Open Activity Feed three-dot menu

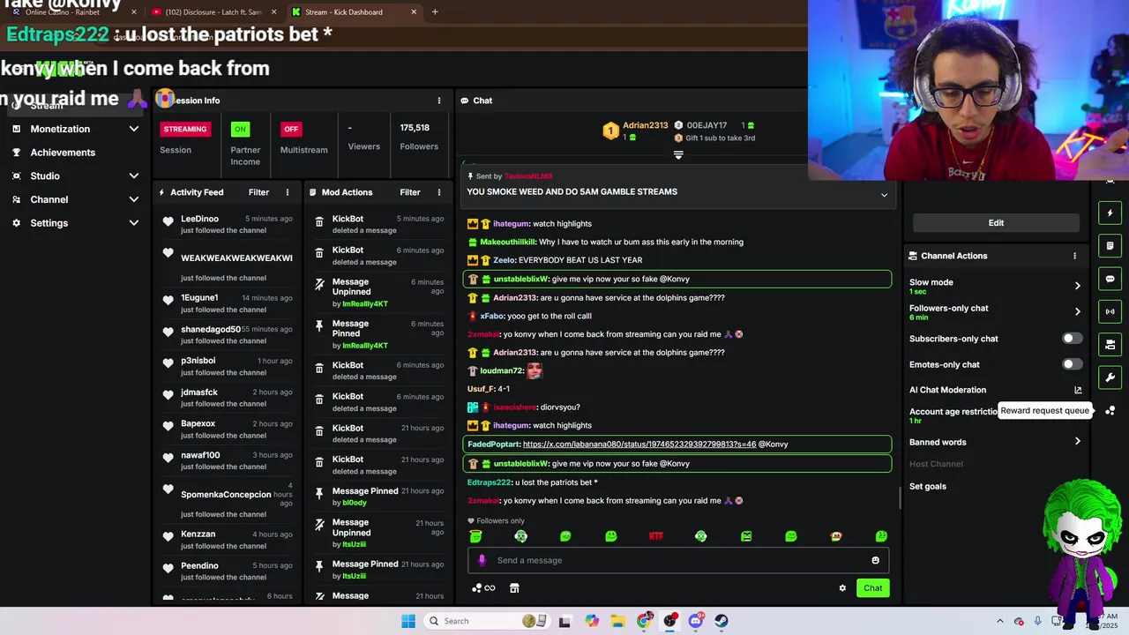click(x=288, y=192)
